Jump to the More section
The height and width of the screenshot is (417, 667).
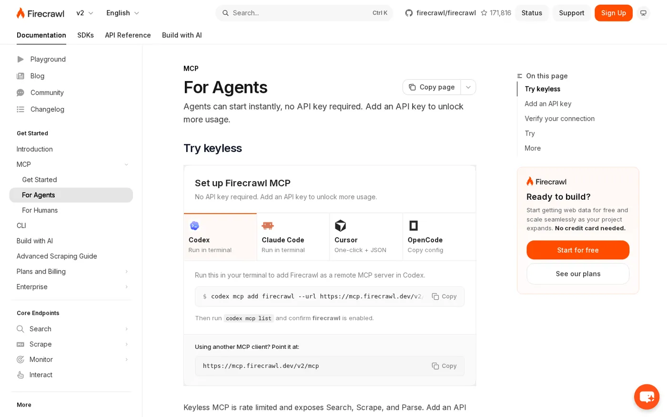click(533, 148)
